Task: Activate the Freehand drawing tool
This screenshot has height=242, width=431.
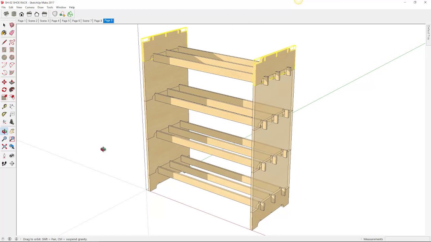Action: pyautogui.click(x=12, y=42)
